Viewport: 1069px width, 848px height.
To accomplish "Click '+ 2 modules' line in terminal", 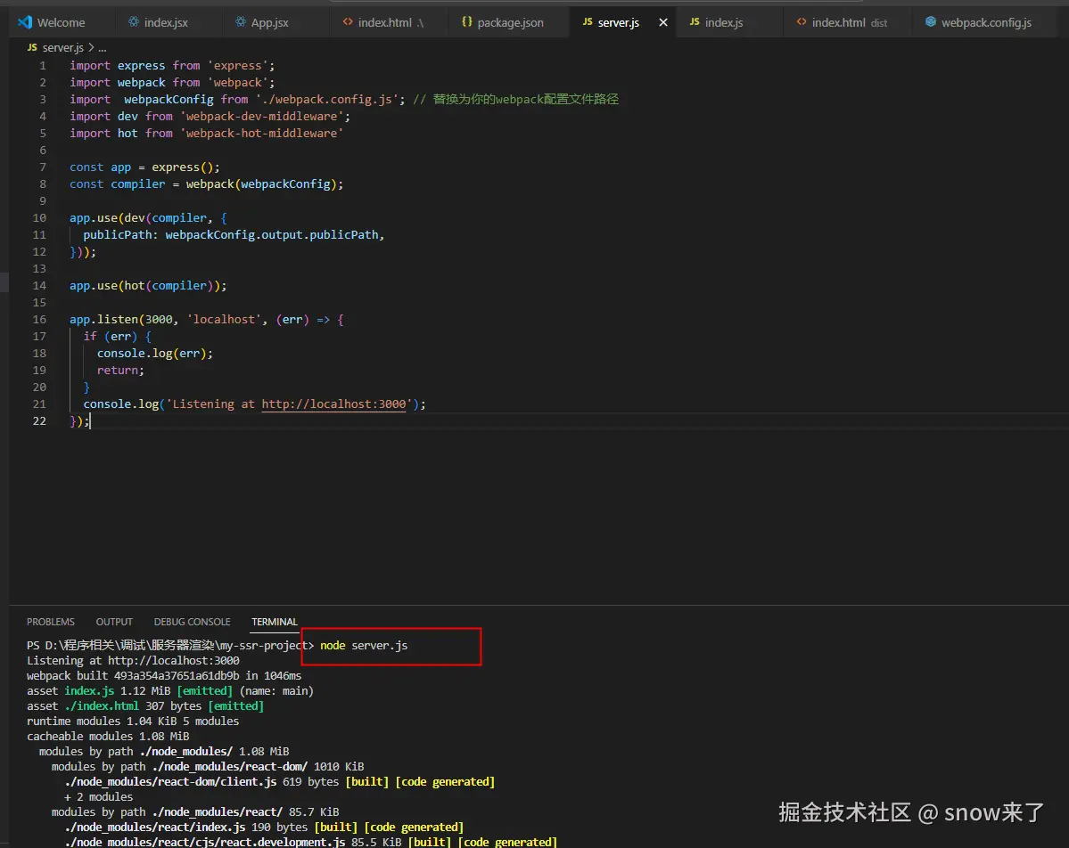I will pos(98,797).
